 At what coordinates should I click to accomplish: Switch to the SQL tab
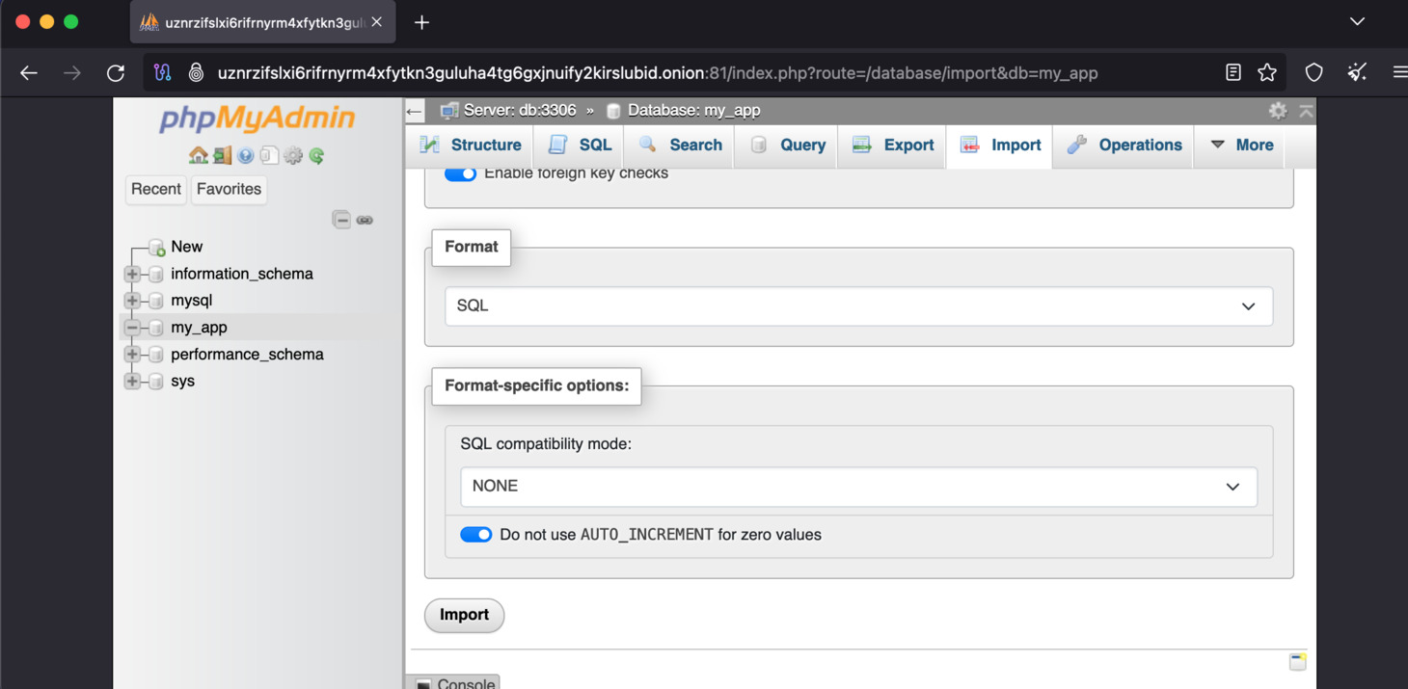(580, 146)
